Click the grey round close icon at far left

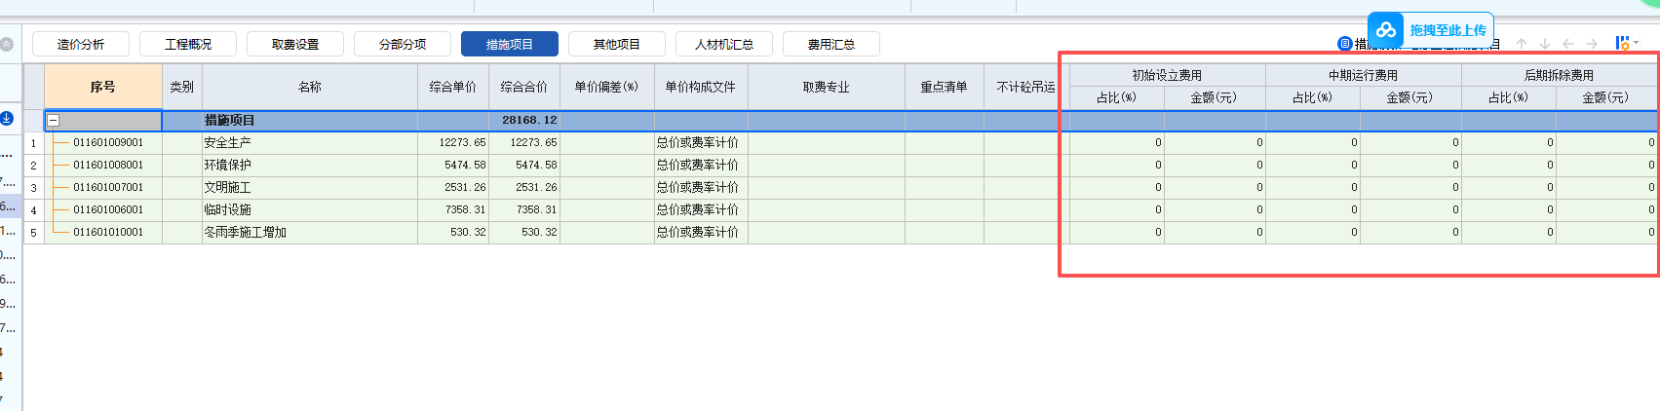(x=6, y=44)
